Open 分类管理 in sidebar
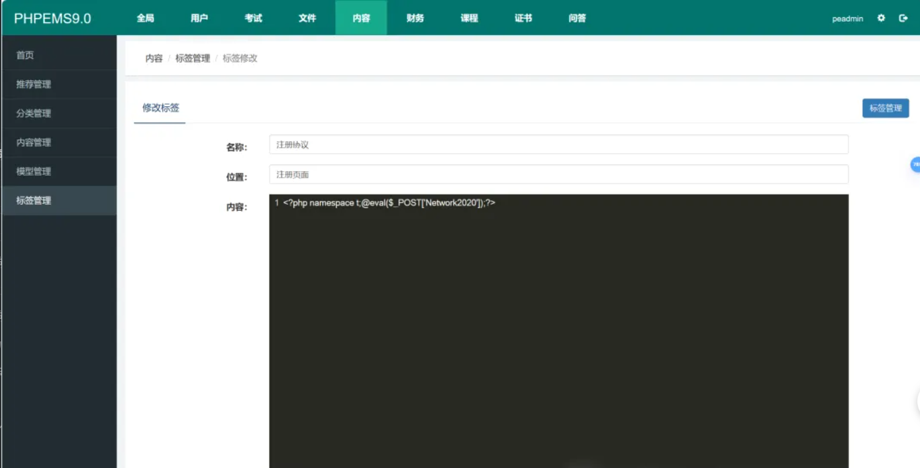 pos(60,113)
